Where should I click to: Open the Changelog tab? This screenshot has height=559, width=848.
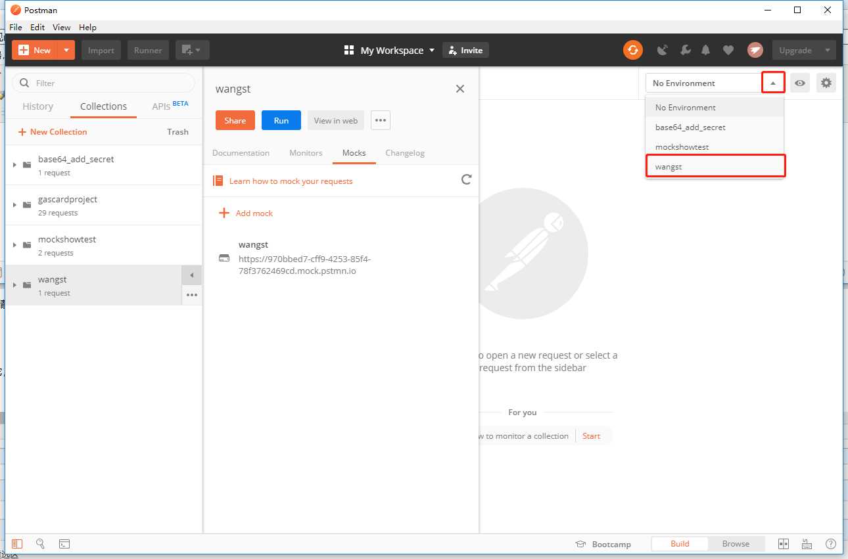405,153
